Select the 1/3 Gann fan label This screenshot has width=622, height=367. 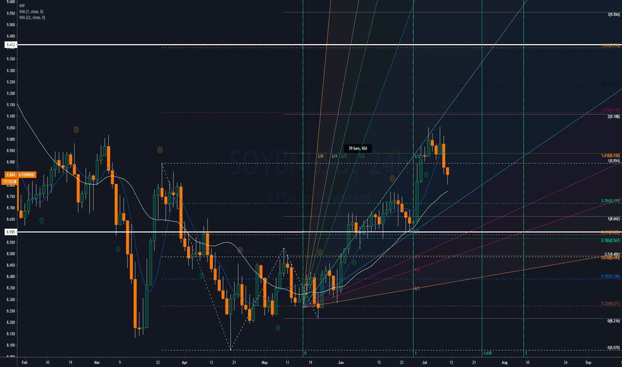pos(343,156)
